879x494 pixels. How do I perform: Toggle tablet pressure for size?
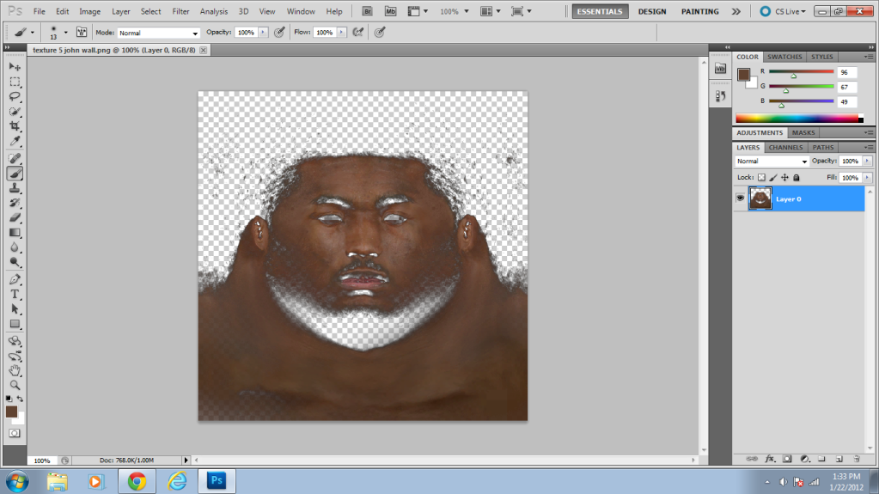click(x=380, y=33)
